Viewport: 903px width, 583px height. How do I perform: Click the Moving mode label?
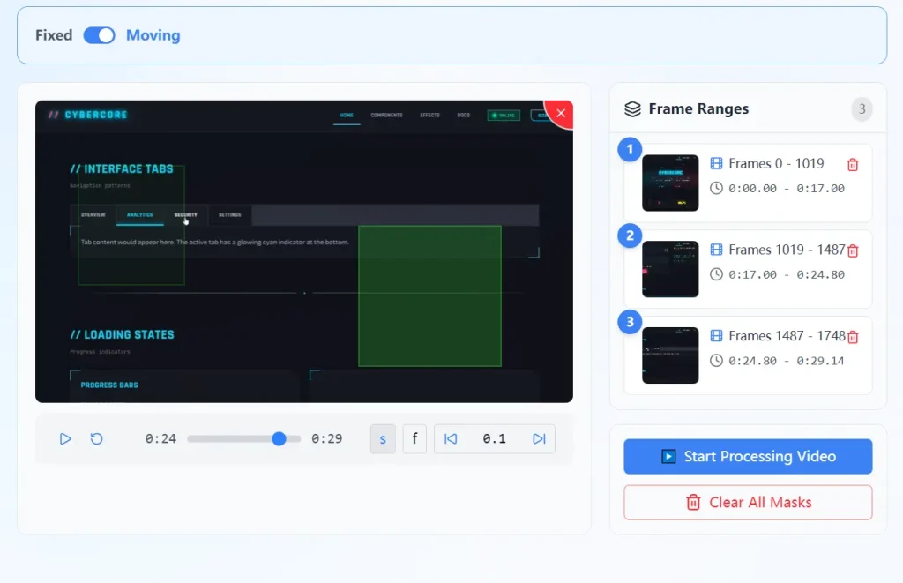pos(153,35)
